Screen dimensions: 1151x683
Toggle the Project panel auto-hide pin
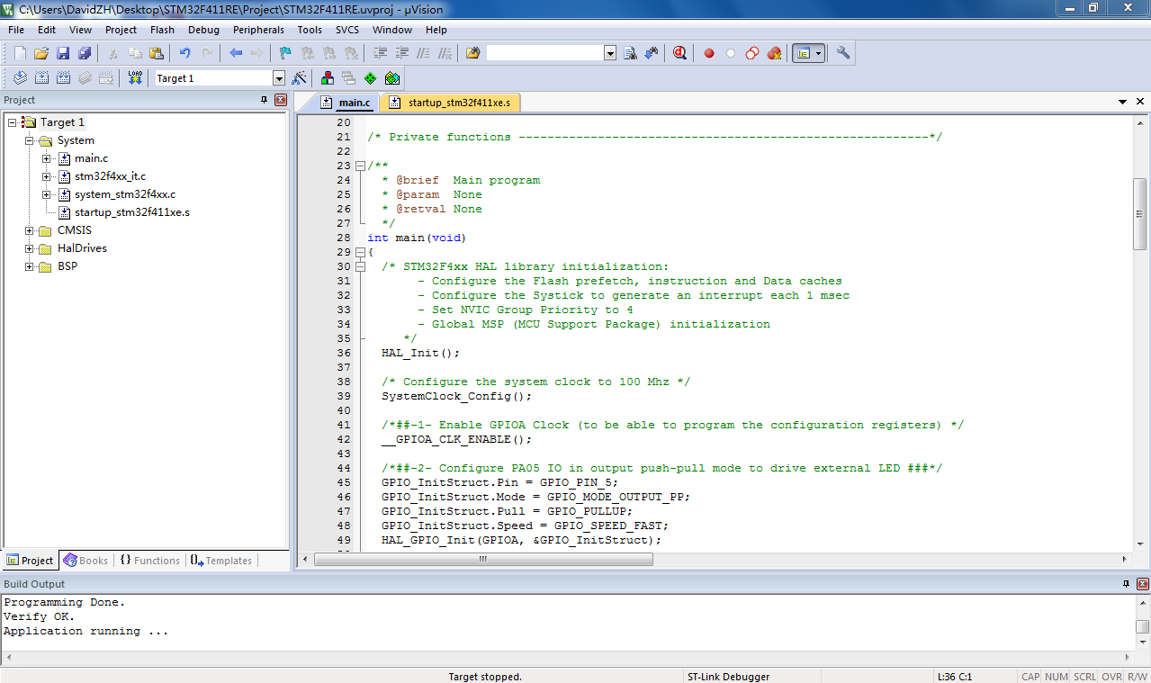tap(265, 100)
